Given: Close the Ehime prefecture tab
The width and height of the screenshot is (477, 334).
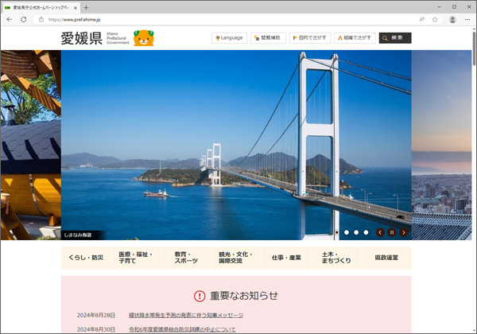Looking at the screenshot, I should (76, 8).
